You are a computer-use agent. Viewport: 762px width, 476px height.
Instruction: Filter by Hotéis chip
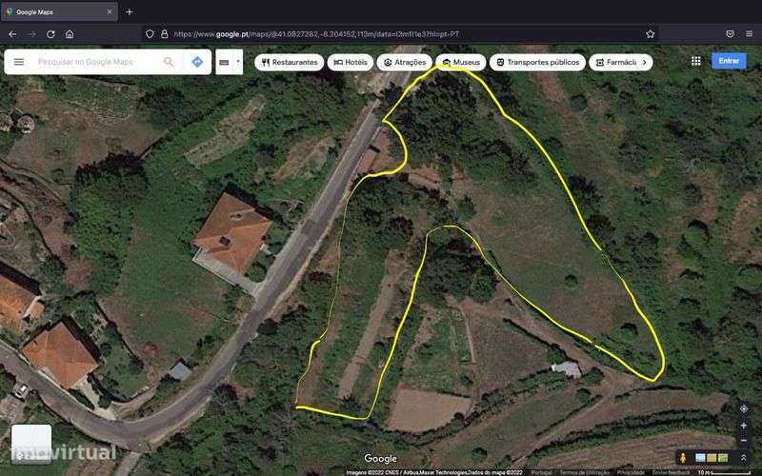click(x=351, y=62)
